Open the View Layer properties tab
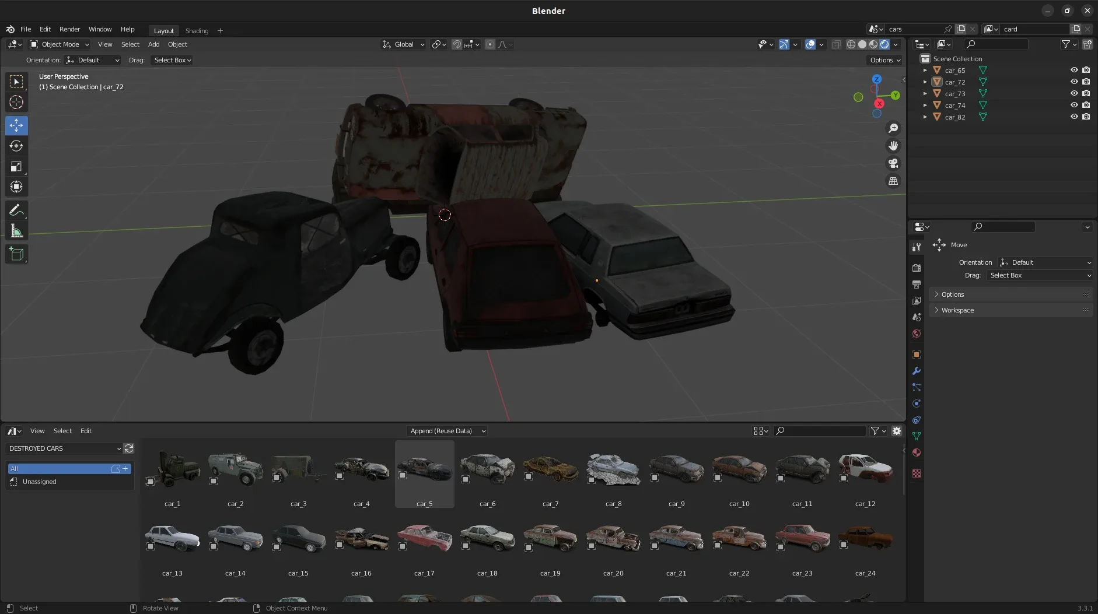 tap(917, 300)
